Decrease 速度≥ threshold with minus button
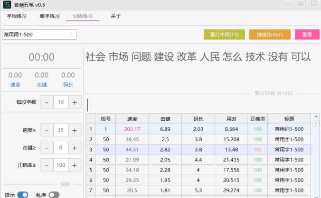The width and height of the screenshot is (321, 198). (47, 130)
